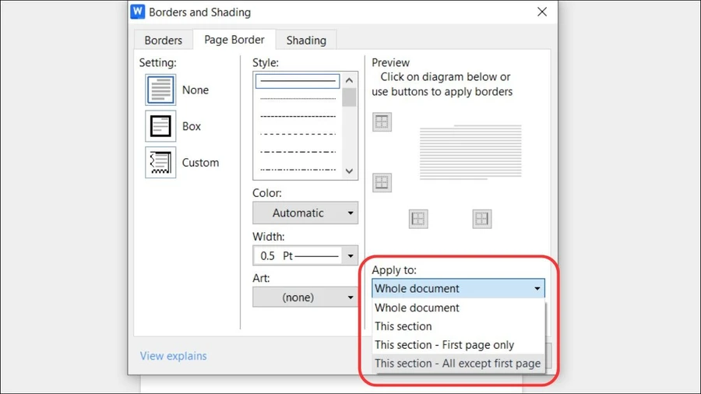Select This section - First page only

pos(458,345)
